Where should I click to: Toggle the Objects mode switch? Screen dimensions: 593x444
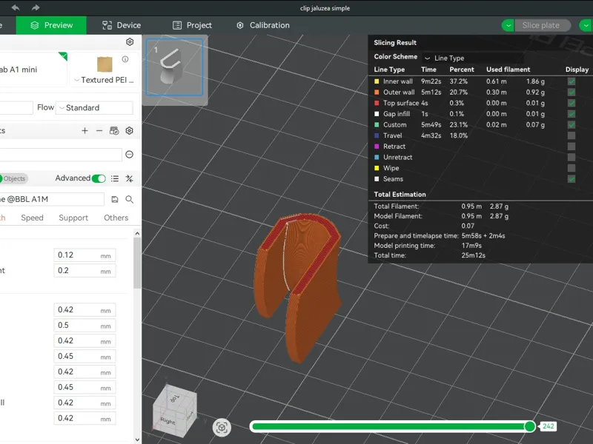point(13,178)
